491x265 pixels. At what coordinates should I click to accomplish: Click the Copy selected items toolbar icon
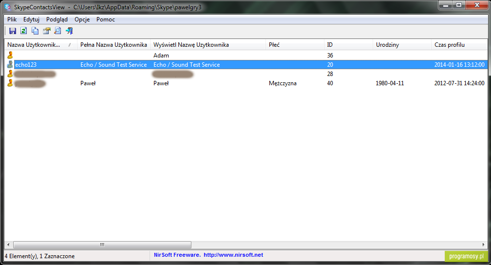(x=35, y=31)
